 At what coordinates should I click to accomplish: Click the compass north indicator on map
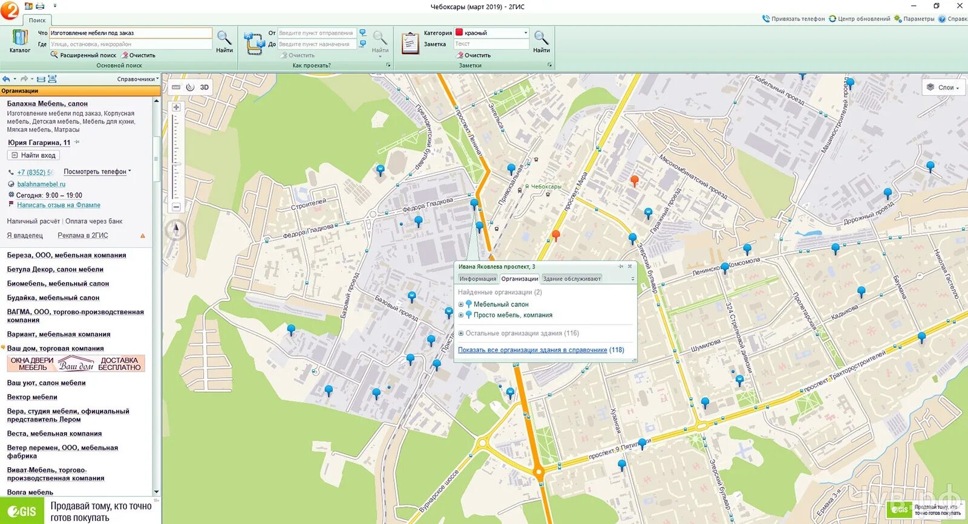coord(176,229)
